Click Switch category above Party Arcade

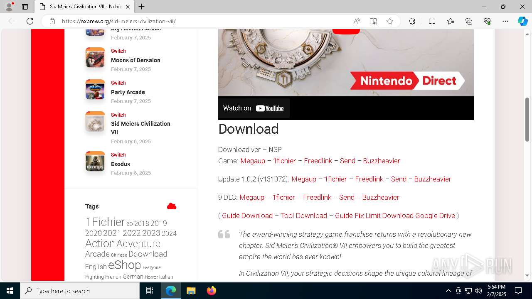[118, 83]
